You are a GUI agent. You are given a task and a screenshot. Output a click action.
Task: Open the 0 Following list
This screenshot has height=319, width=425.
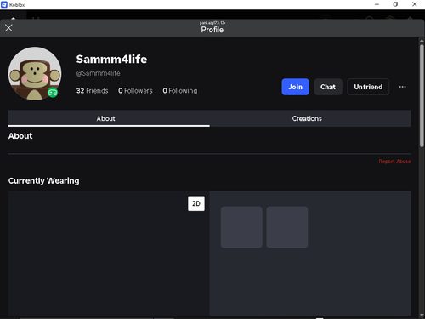(x=180, y=91)
